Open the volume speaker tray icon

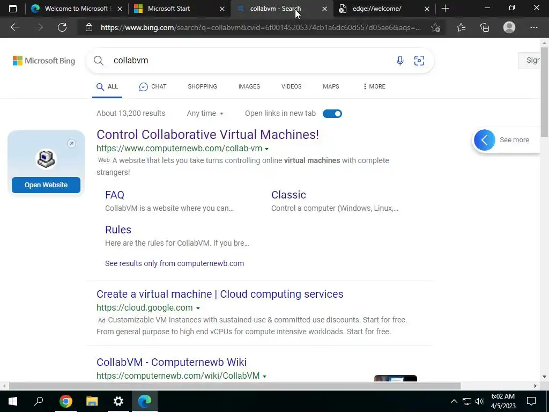point(479,401)
